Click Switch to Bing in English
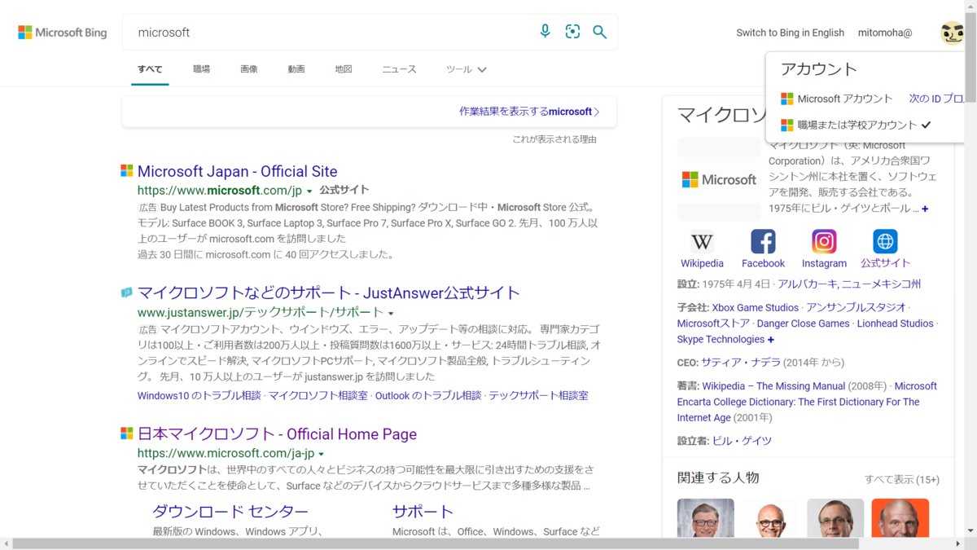This screenshot has width=977, height=550. click(791, 33)
